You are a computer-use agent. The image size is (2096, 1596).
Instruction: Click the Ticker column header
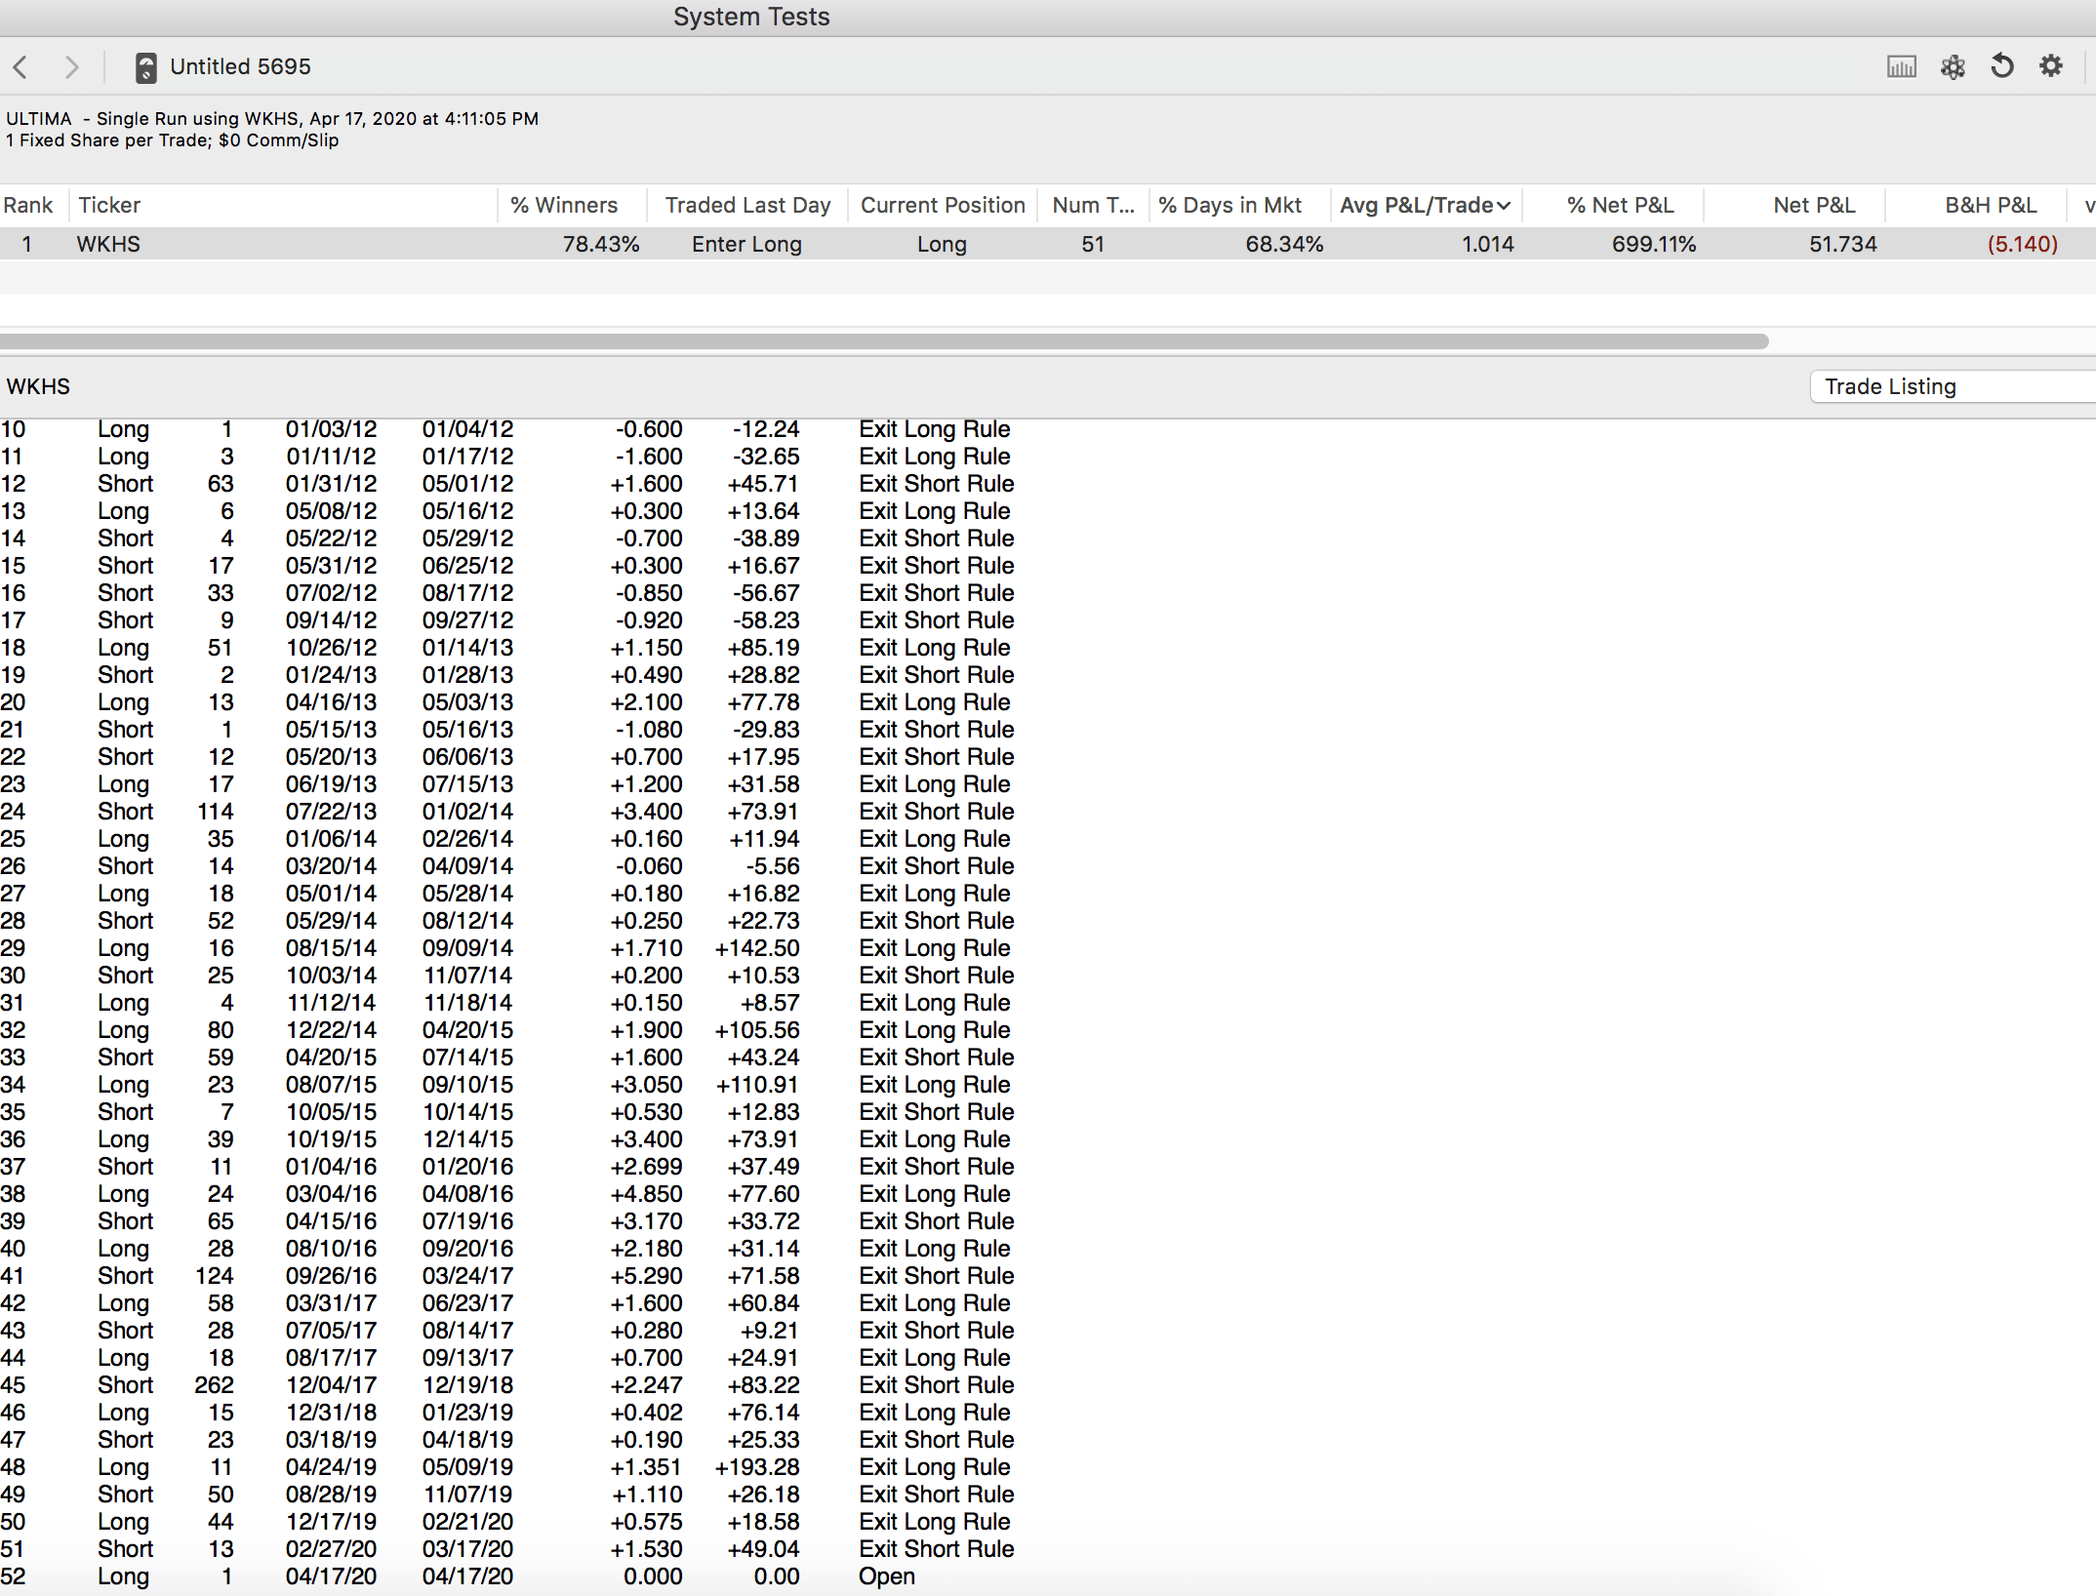click(109, 205)
